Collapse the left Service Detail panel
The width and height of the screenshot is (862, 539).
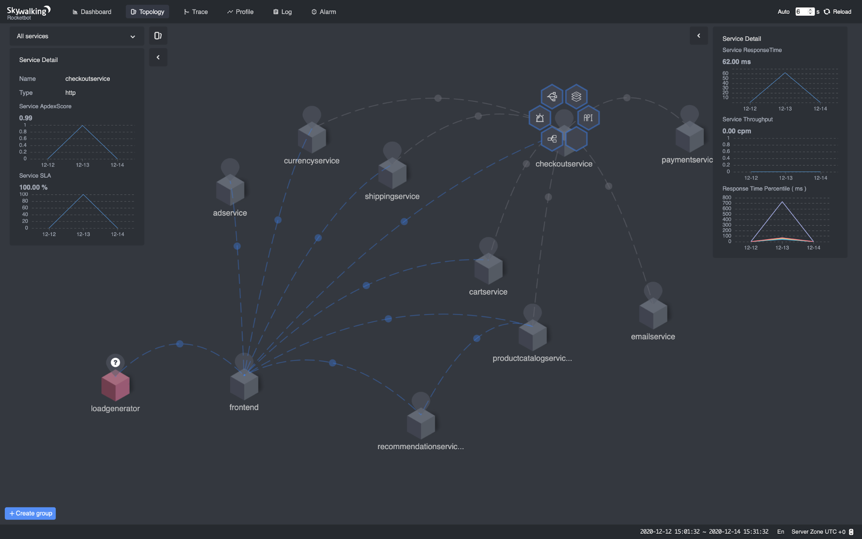[x=158, y=57]
